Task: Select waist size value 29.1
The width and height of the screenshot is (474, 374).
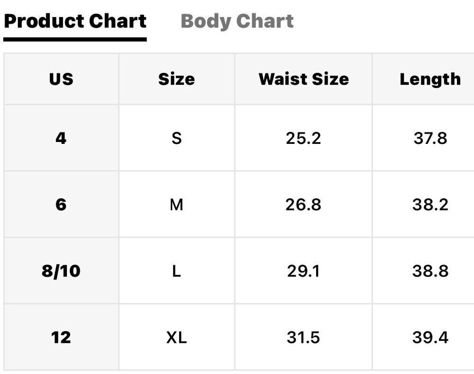Action: (303, 271)
